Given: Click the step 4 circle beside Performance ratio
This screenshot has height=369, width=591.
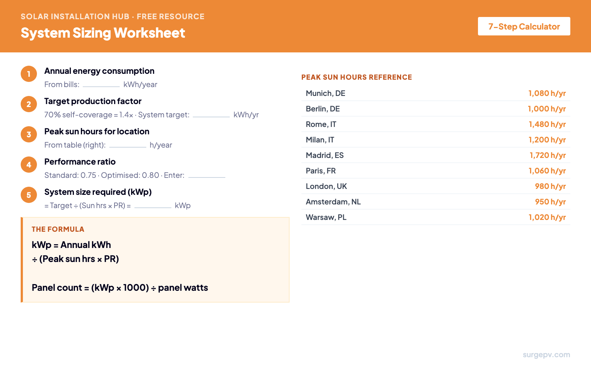Looking at the screenshot, I should click(x=28, y=165).
